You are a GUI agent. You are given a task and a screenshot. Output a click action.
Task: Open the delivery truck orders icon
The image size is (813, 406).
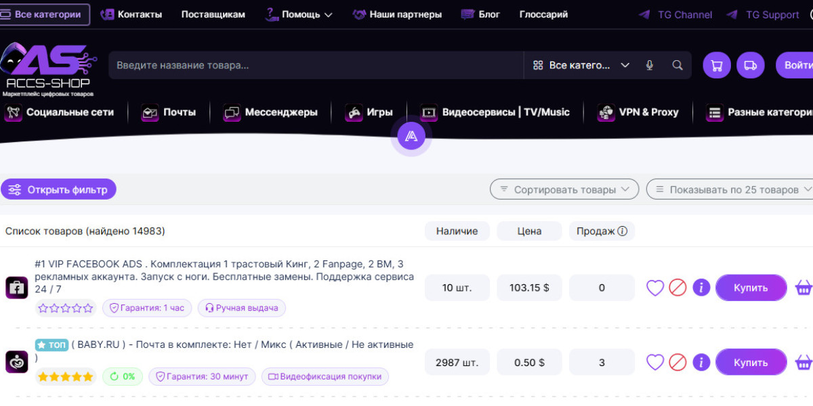[751, 66]
